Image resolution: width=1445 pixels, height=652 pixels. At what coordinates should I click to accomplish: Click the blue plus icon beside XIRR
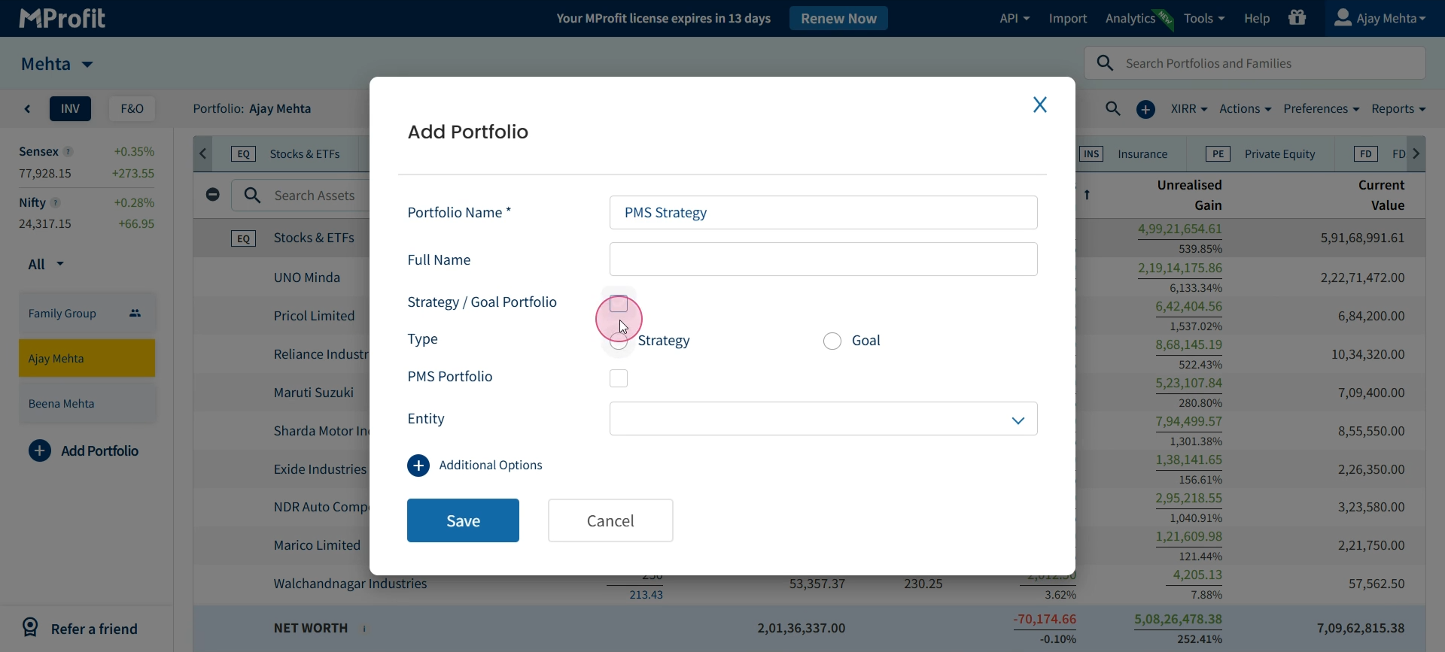coord(1145,110)
